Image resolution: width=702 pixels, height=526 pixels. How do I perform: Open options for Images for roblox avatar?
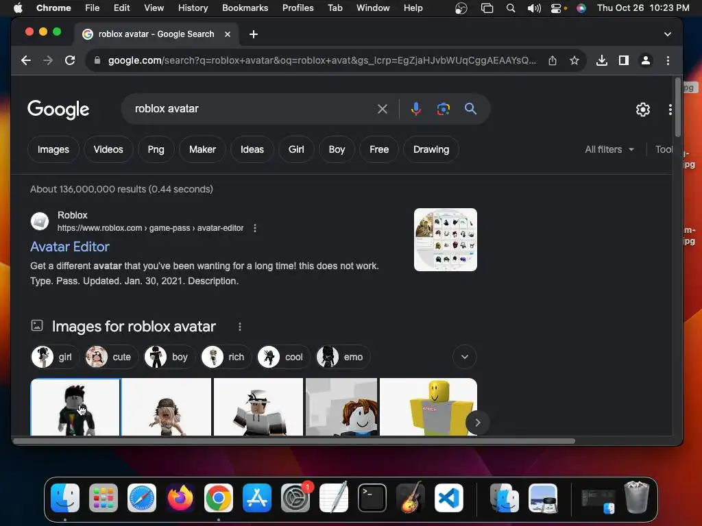(240, 327)
